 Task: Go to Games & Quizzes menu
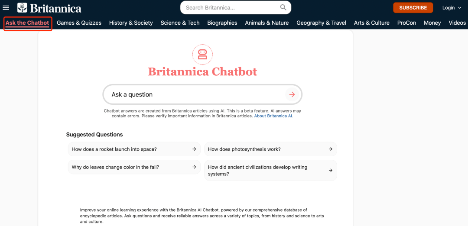[x=79, y=23]
